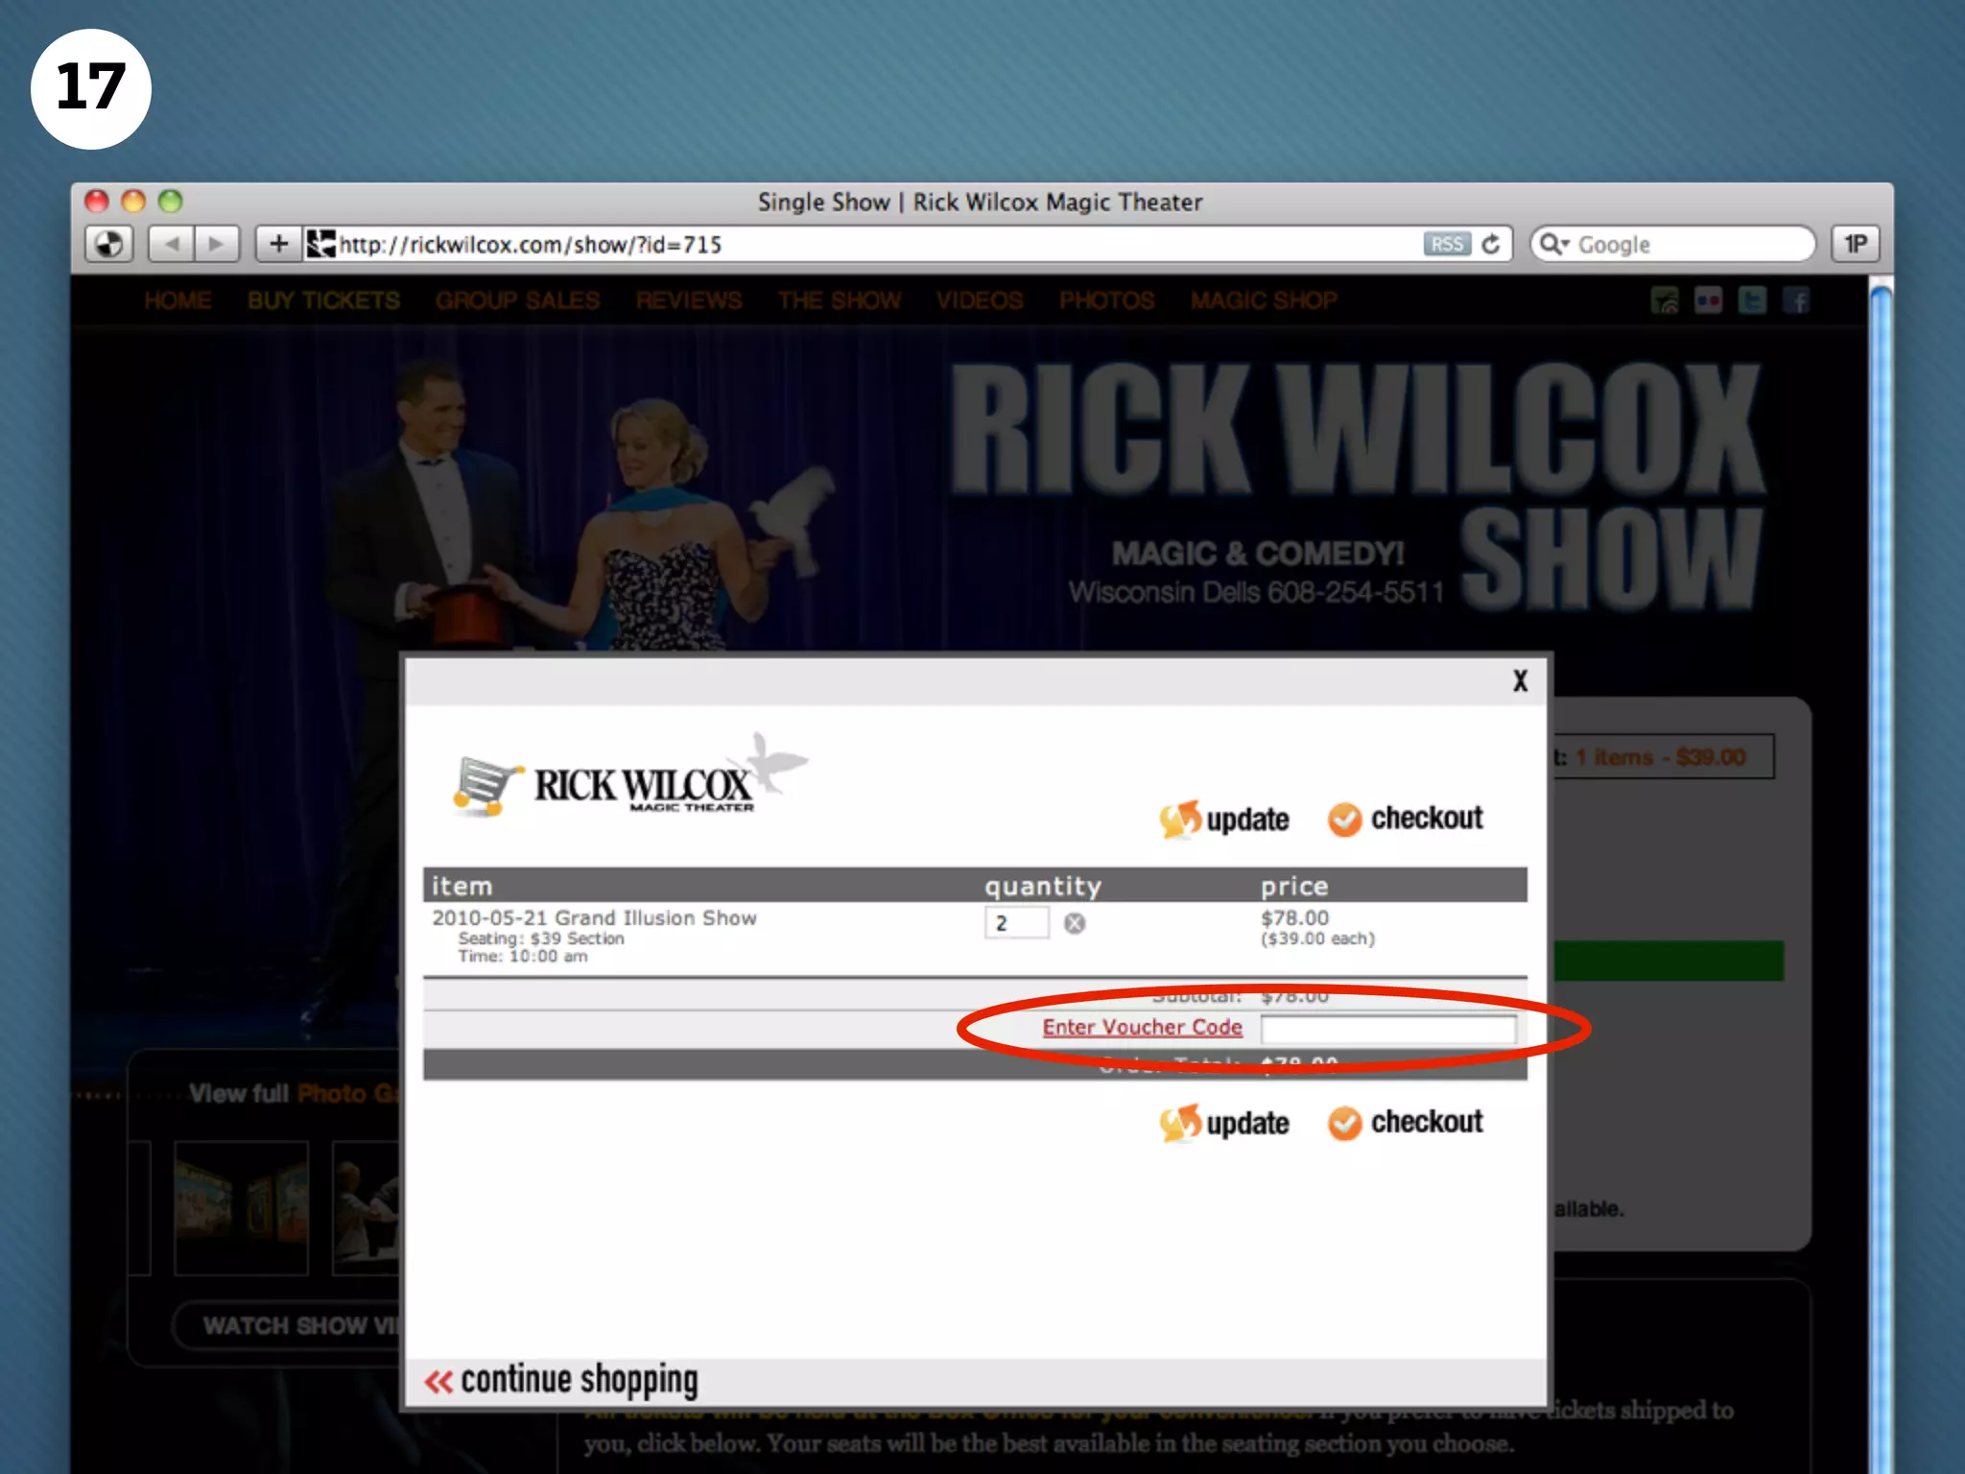
Task: Click the top-left toolbar globe icon
Action: [x=109, y=245]
